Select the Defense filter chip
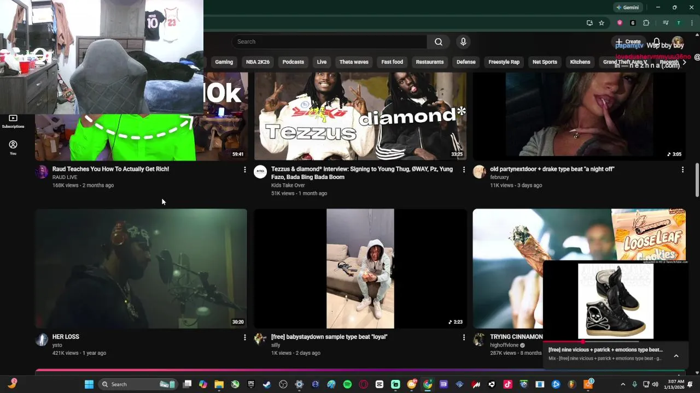The height and width of the screenshot is (393, 700). tap(466, 62)
